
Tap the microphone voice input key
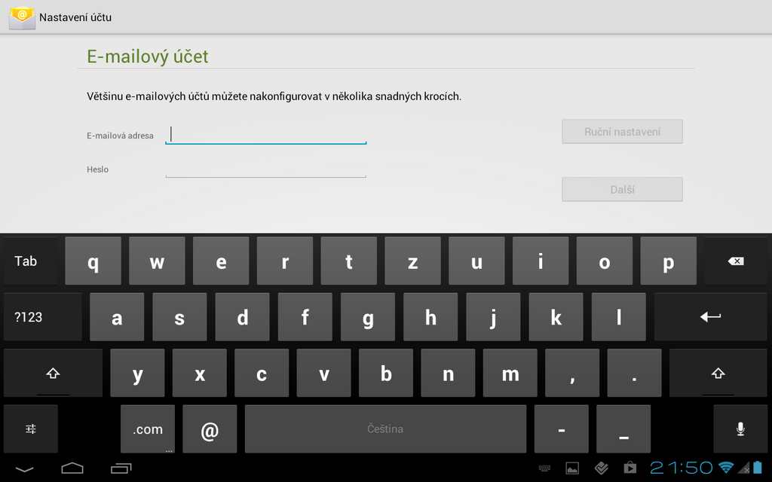click(x=740, y=429)
